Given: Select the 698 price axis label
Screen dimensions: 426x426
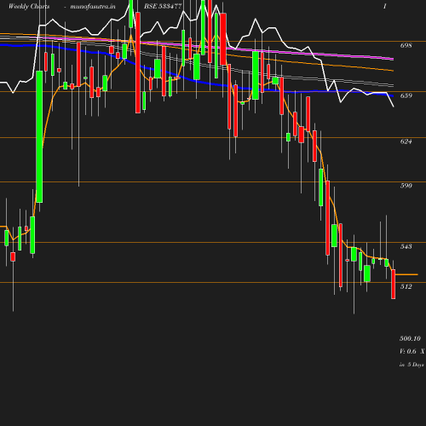Looking at the screenshot, I should [406, 45].
